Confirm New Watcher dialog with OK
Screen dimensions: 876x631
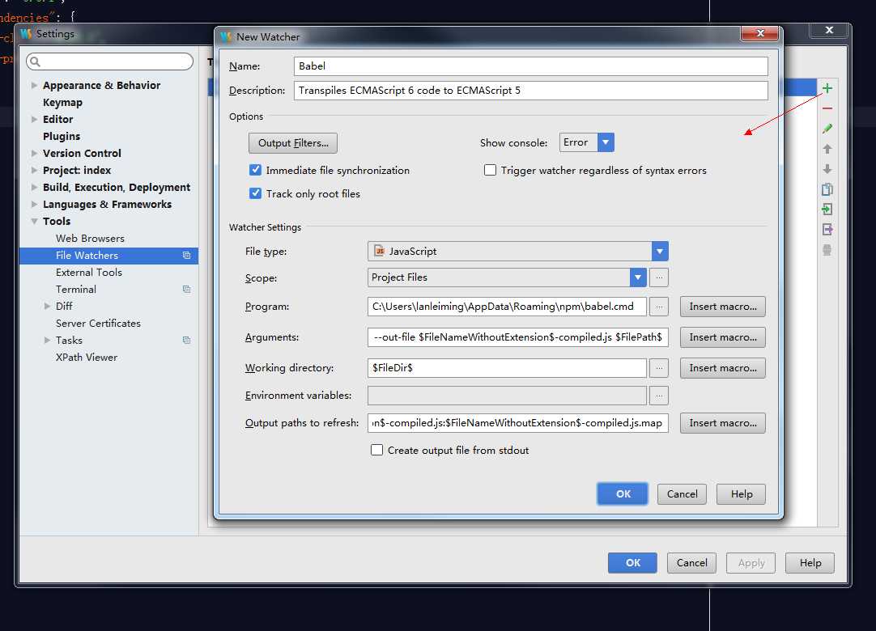tap(623, 494)
